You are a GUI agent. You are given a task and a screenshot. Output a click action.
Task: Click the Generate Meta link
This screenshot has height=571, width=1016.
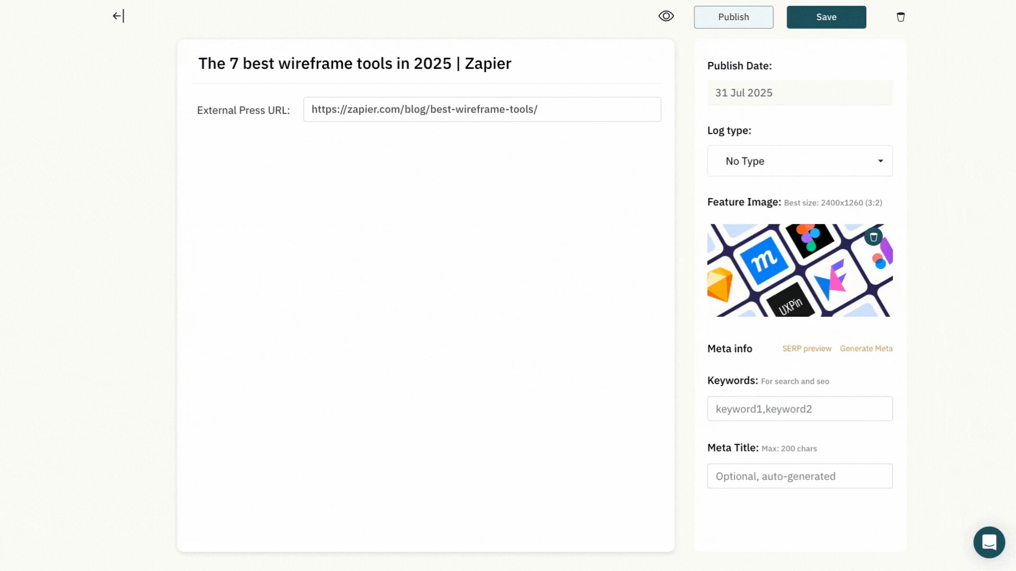(x=866, y=348)
